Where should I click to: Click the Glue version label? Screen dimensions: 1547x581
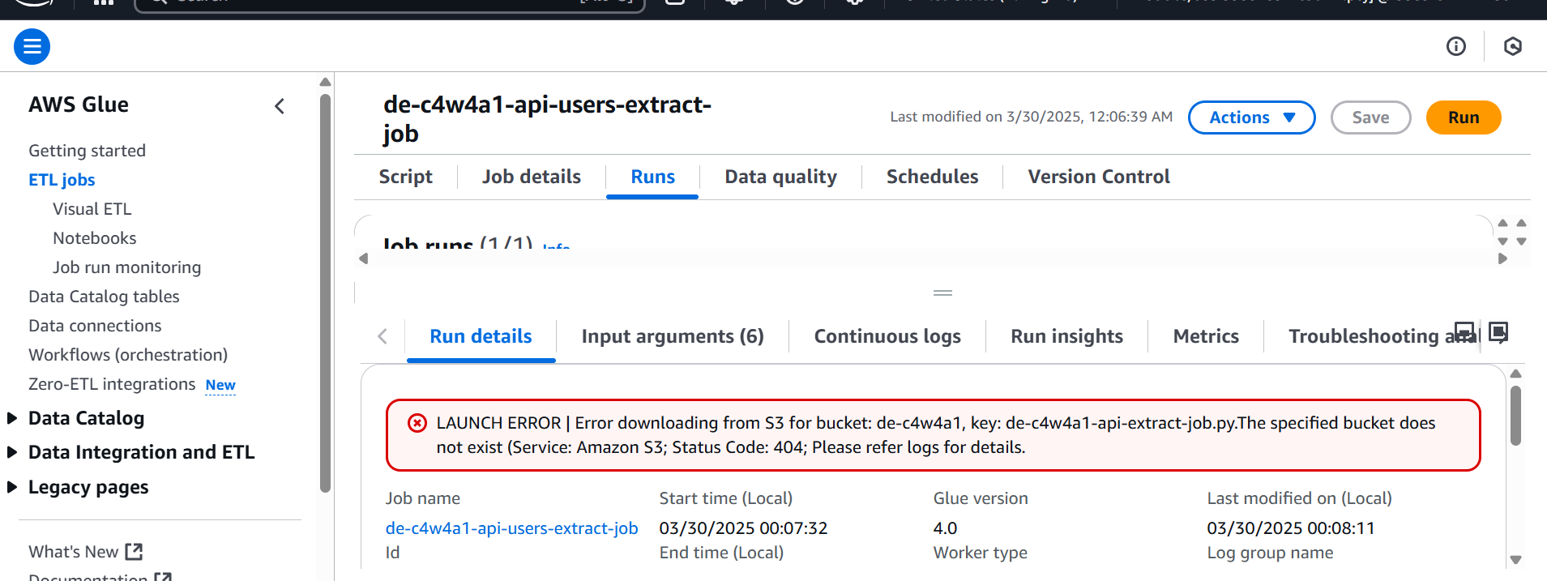click(x=981, y=498)
